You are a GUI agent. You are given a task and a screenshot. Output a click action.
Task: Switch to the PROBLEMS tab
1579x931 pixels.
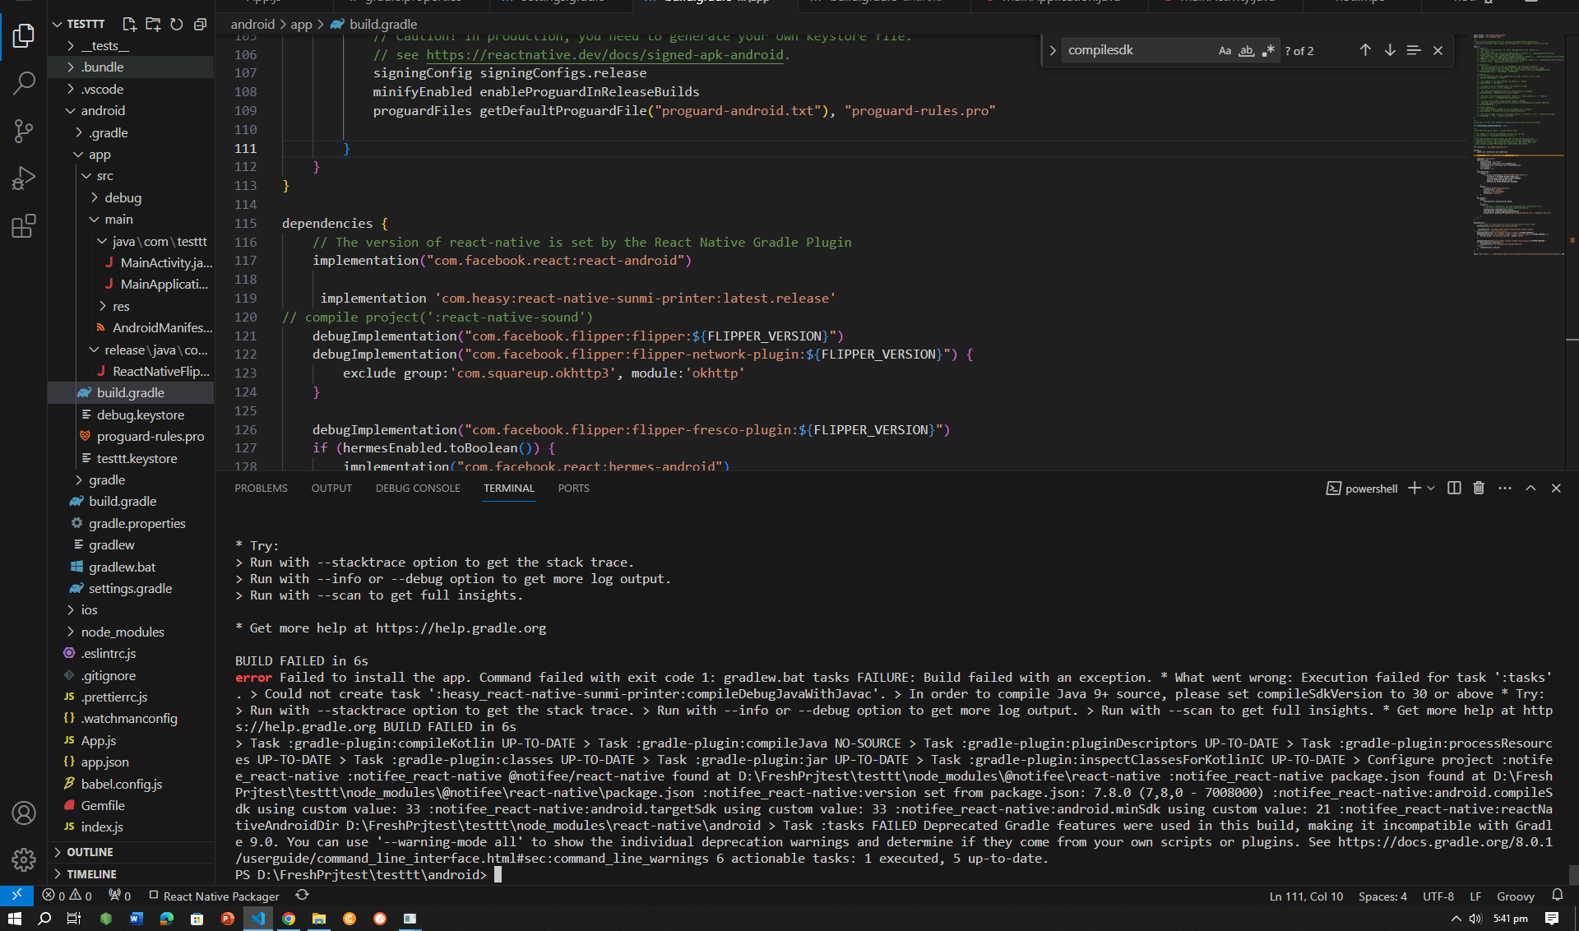click(x=261, y=488)
